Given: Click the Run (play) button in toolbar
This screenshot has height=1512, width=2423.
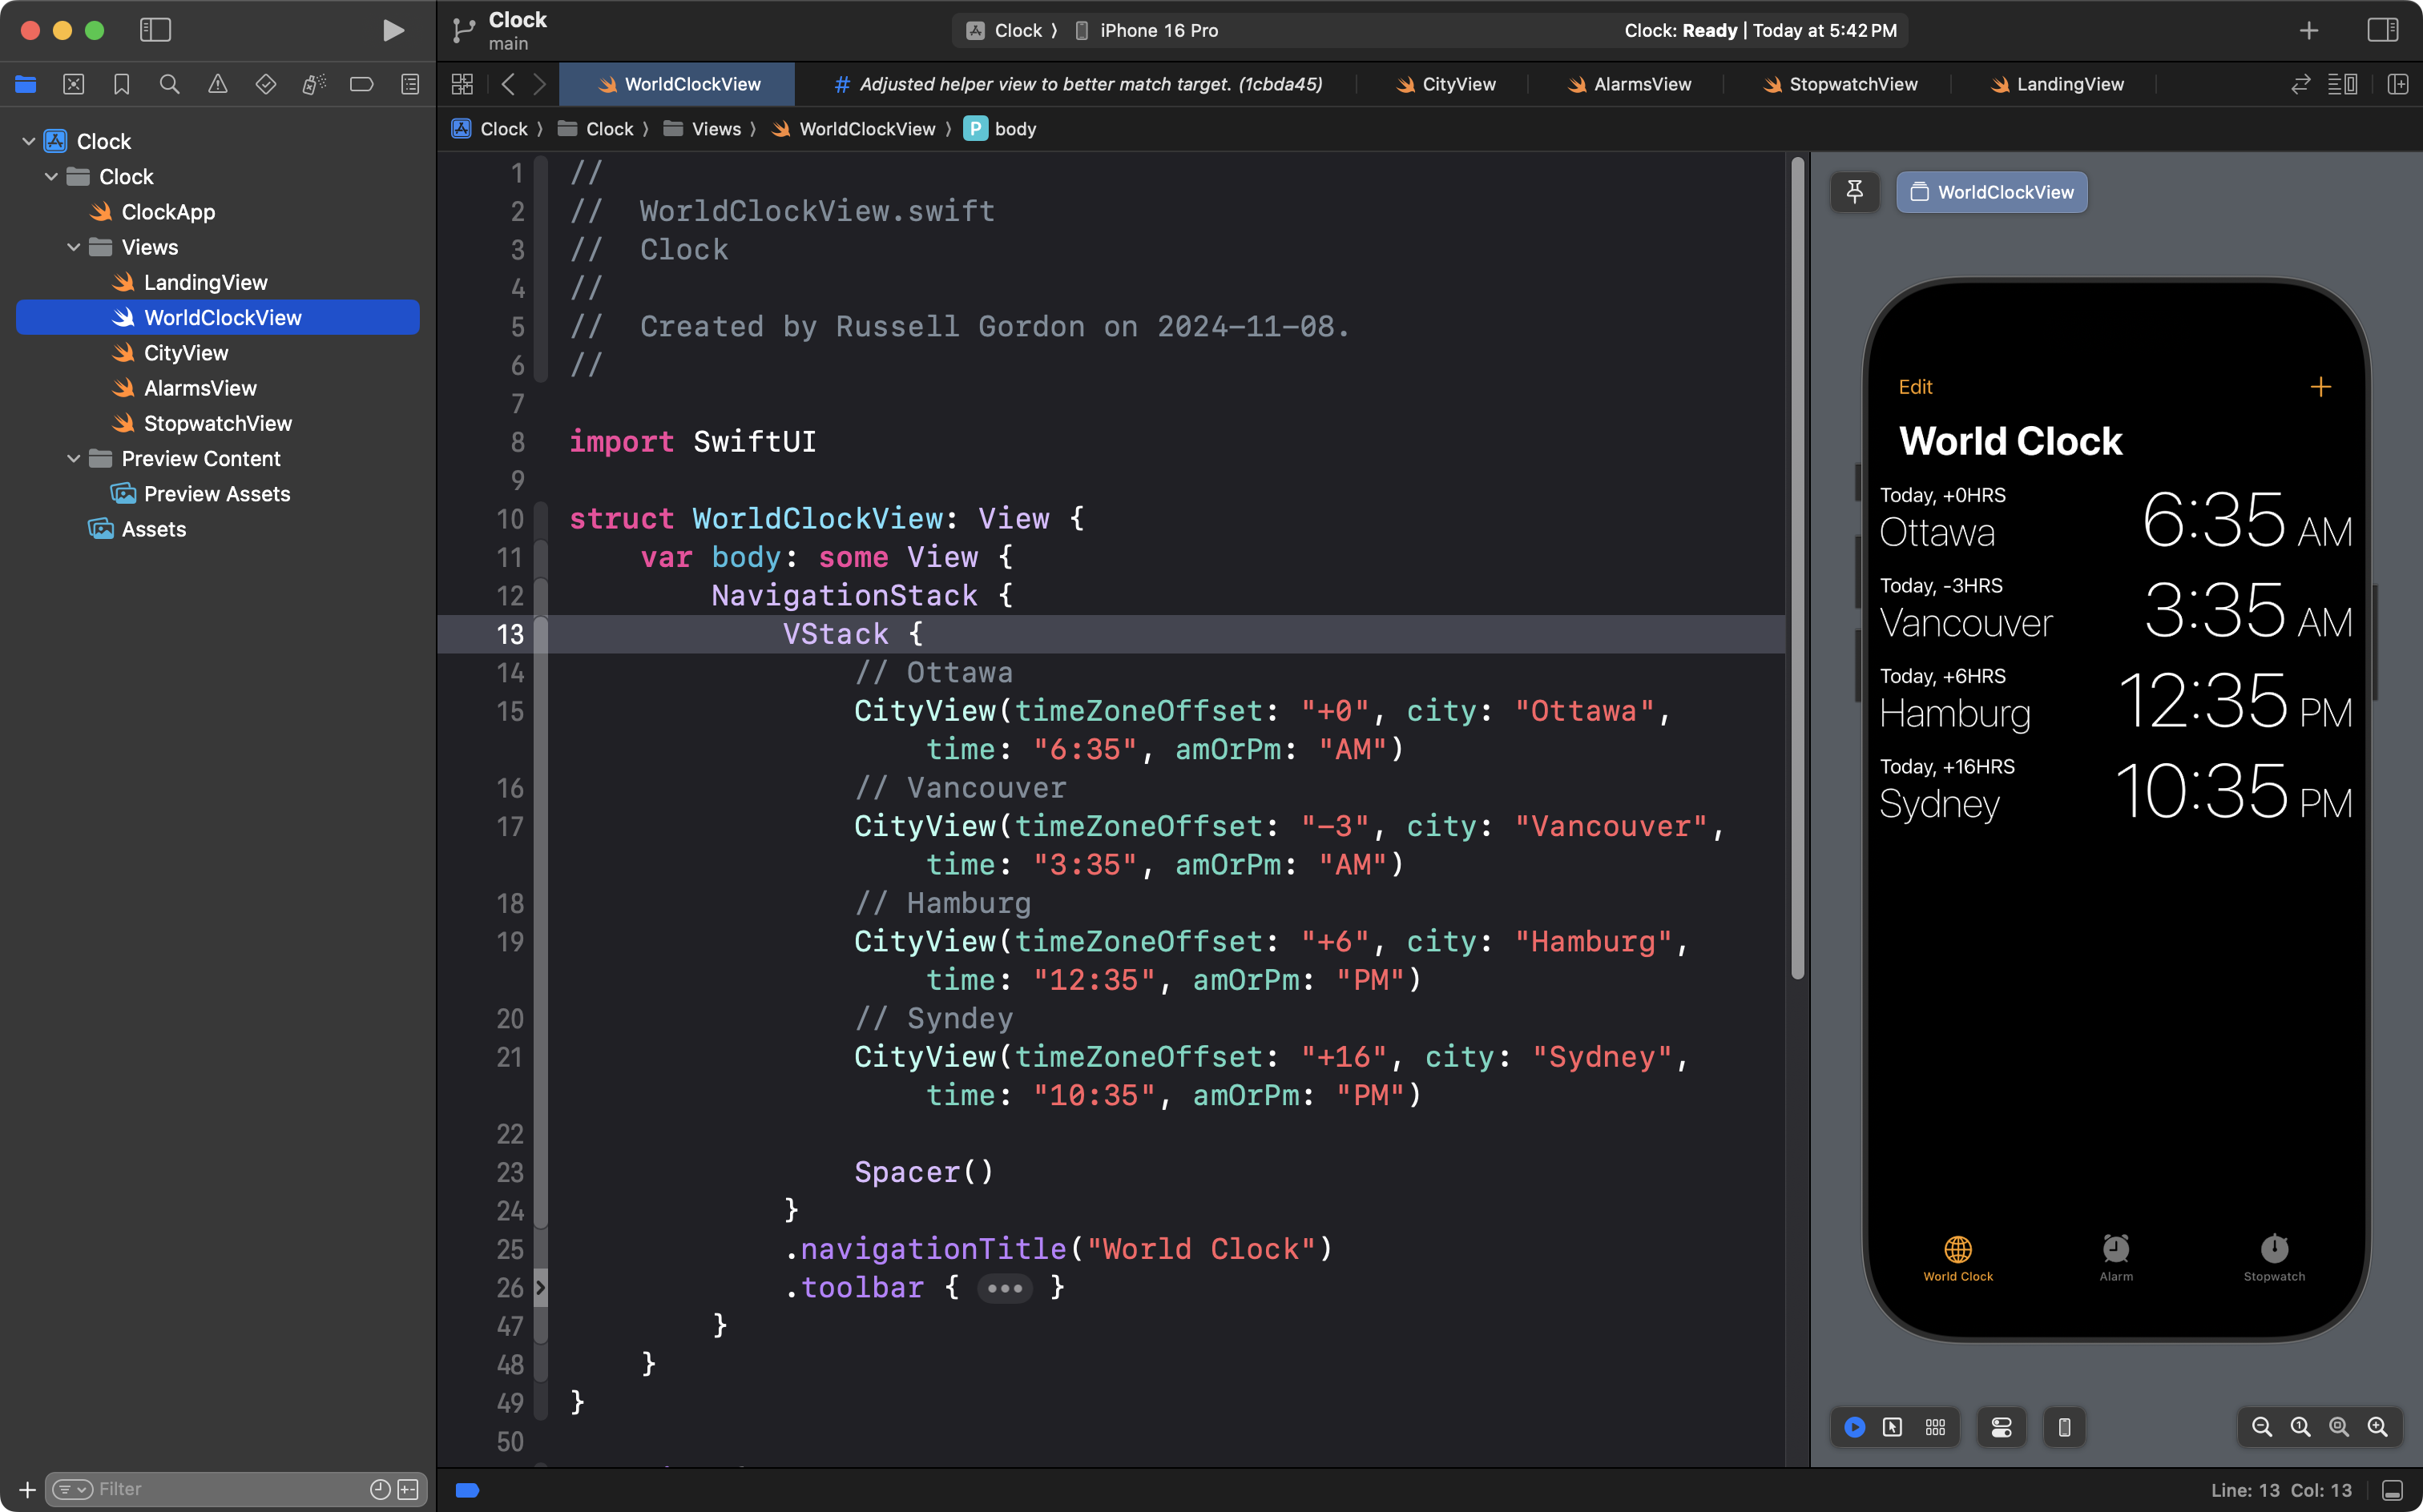Looking at the screenshot, I should coord(393,30).
